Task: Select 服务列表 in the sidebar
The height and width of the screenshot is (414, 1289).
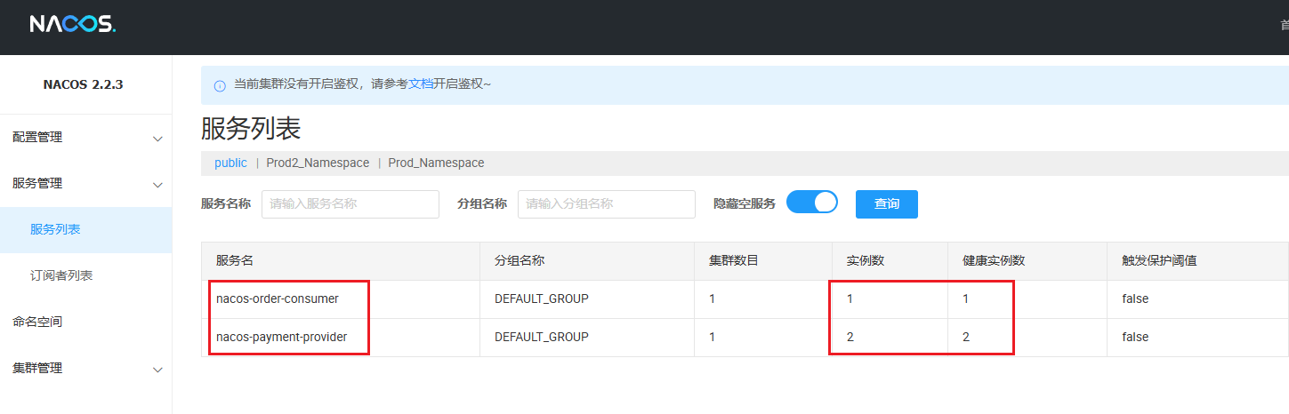Action: (85, 230)
